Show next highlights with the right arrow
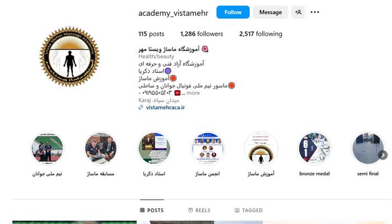The width and height of the screenshot is (392, 224). click(x=383, y=155)
